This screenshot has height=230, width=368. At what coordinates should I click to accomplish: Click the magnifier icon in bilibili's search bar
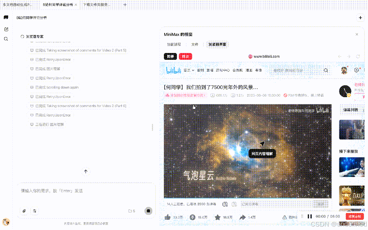[x=326, y=70]
